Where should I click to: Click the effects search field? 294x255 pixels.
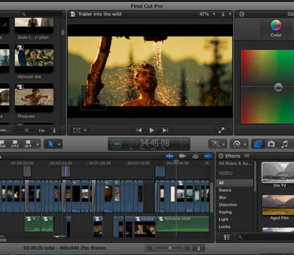tap(265, 237)
